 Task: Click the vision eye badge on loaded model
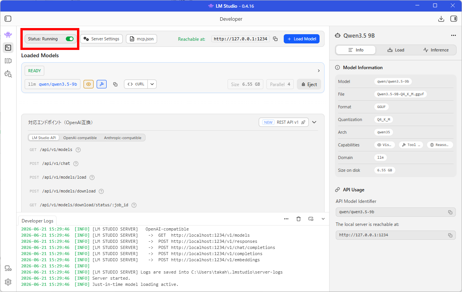pos(89,84)
